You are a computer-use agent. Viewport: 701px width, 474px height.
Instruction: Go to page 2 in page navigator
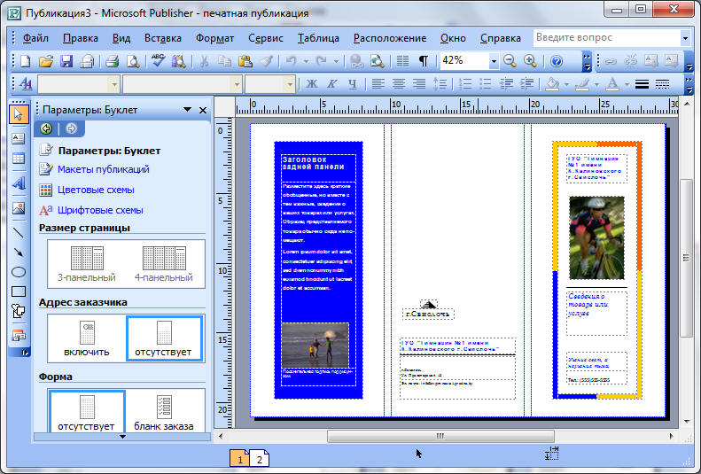[x=260, y=459]
